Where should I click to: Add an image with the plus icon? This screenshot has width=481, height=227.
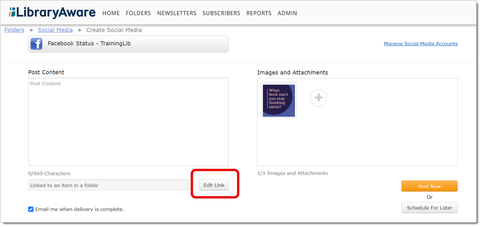coord(319,98)
